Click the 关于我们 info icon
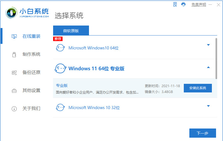Screen dimensions: 223x141 (x=14, y=109)
